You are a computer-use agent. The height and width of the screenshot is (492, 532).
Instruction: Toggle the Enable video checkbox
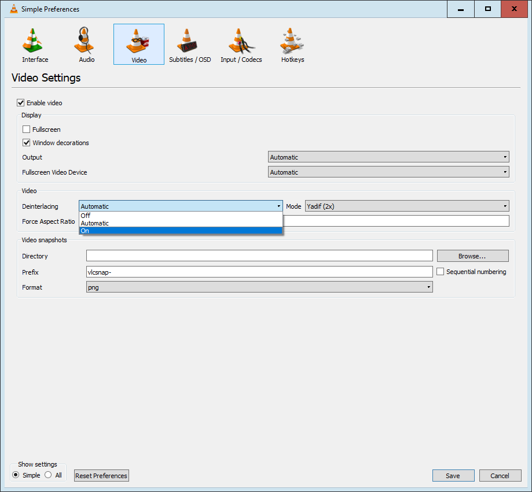(x=21, y=103)
